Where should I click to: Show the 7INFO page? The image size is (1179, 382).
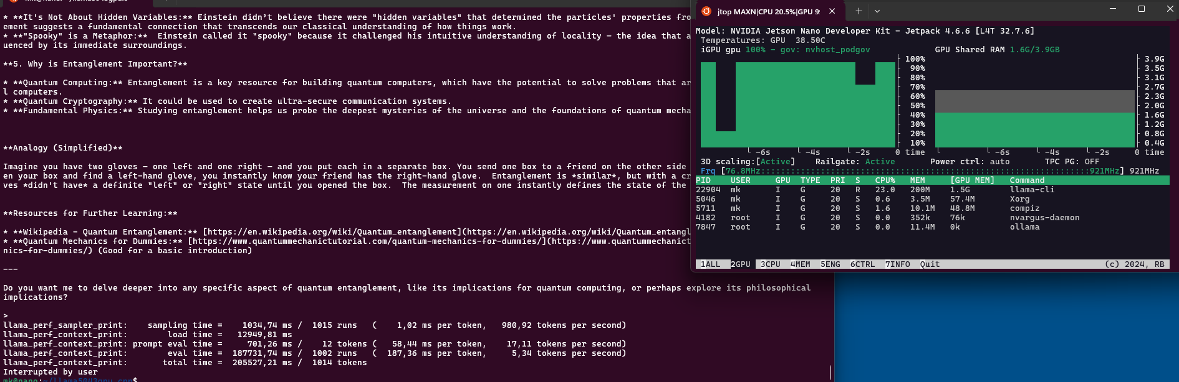pos(897,264)
